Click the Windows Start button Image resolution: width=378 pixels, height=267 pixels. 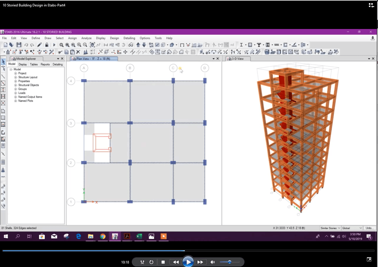pos(6,236)
